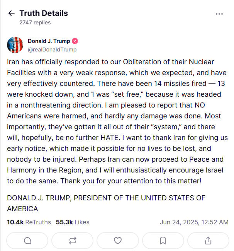Image resolution: width=234 pixels, height=251 pixels.
Task: Open the three-dot more options menu
Action: click(219, 14)
